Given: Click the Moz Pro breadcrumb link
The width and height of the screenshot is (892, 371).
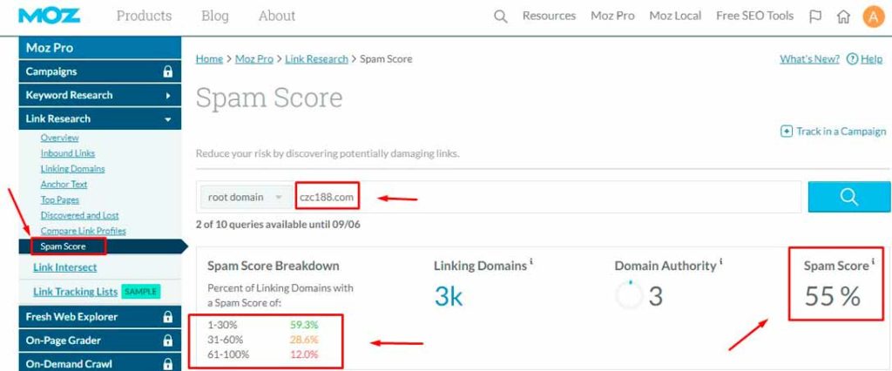Looking at the screenshot, I should click(x=253, y=59).
